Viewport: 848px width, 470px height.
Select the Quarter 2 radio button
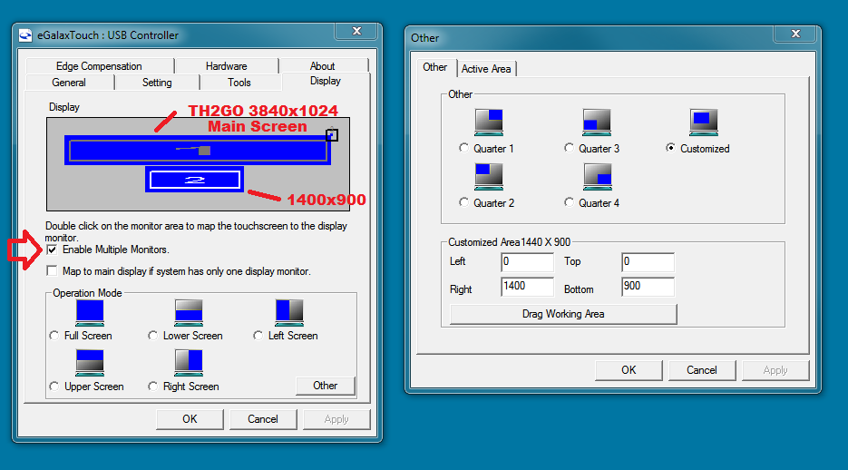pos(465,203)
